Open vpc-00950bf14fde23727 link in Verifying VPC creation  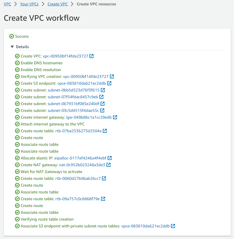click(x=86, y=76)
